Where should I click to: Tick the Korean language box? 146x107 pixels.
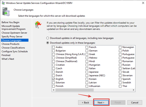pos(87,79)
